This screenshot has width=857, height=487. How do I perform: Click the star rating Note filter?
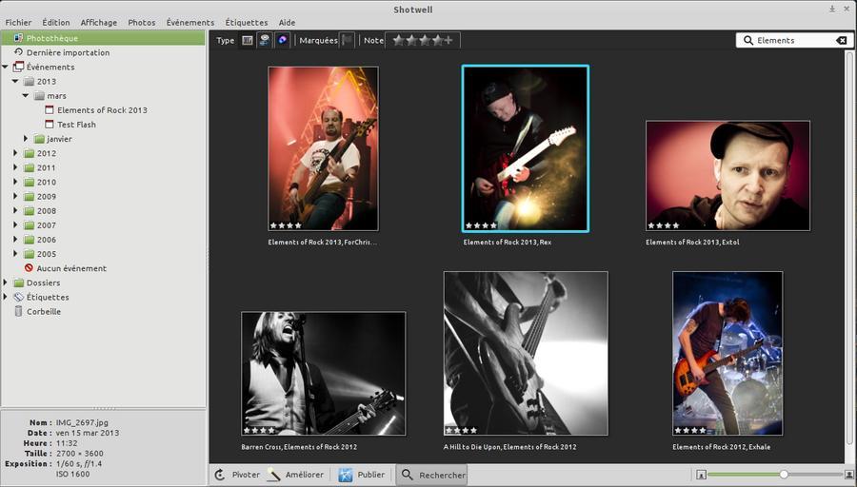click(x=424, y=40)
